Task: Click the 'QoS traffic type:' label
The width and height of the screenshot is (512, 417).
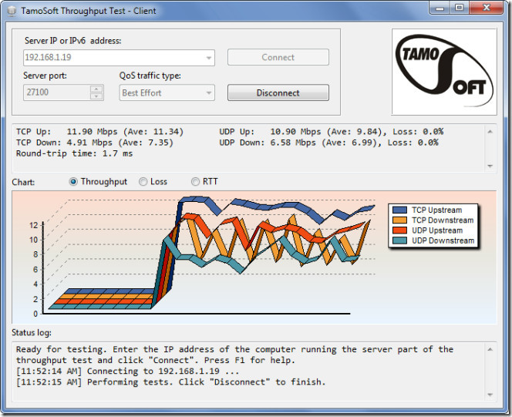Action: click(150, 76)
